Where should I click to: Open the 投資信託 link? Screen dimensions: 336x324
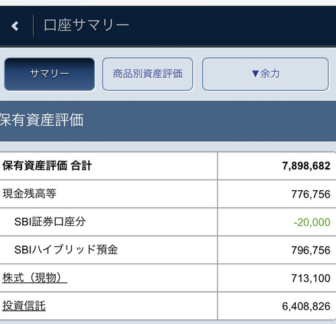pos(24,306)
